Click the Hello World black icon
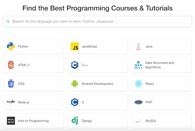This screenshot has height=131, width=195. click(11, 121)
